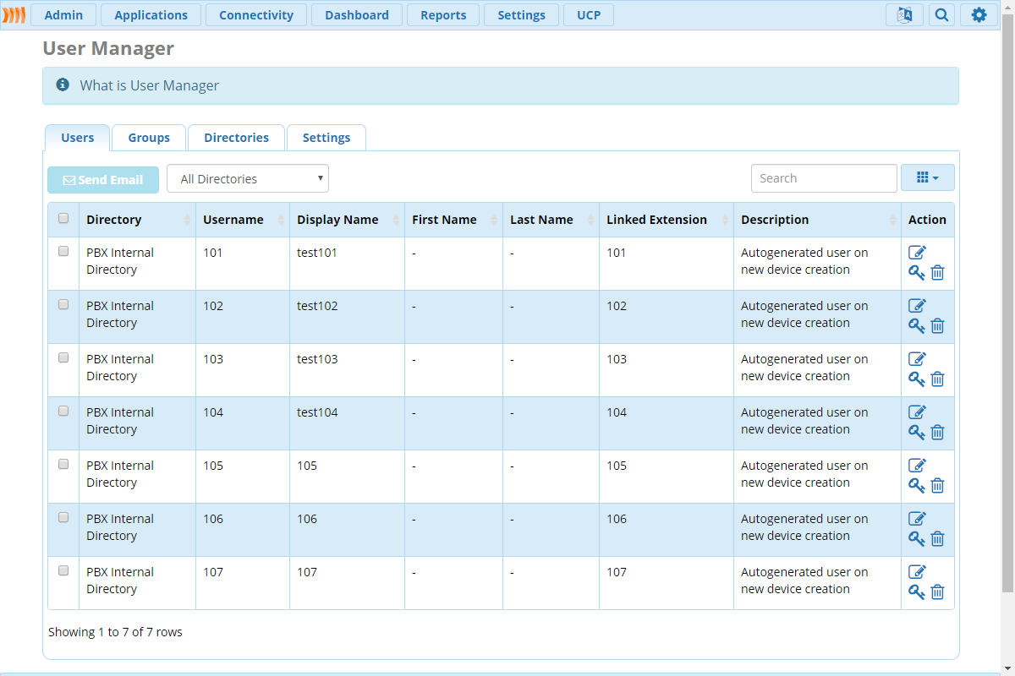Delete user 107 with the trash icon

pyautogui.click(x=937, y=592)
